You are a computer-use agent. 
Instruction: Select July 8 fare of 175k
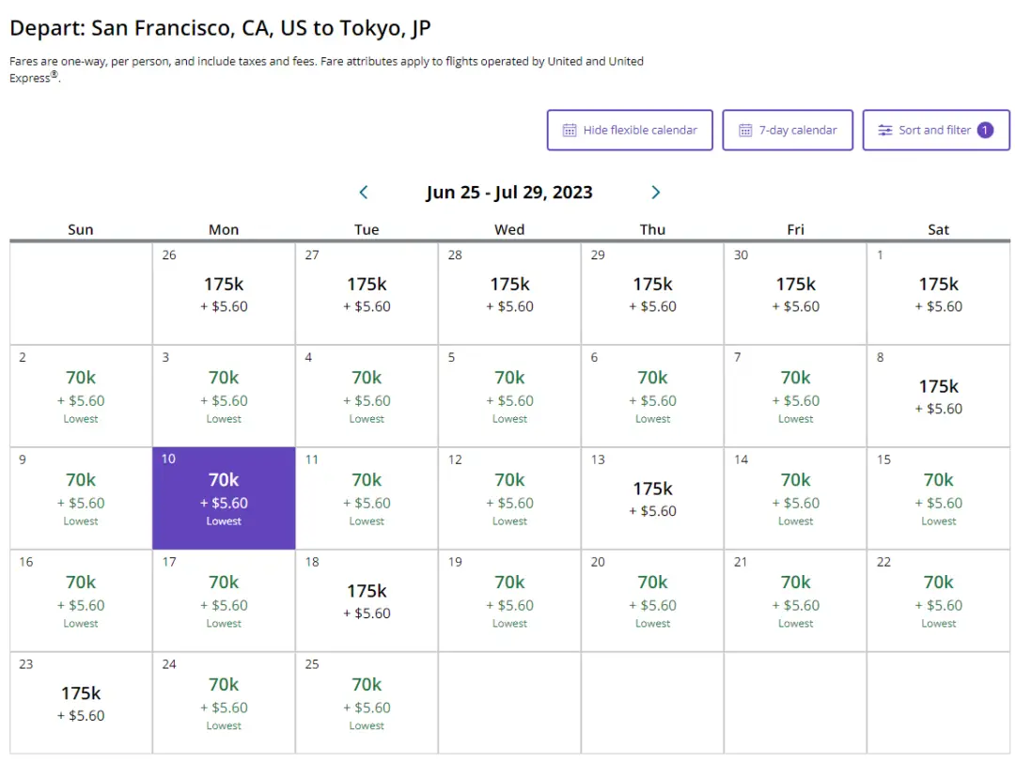coord(939,397)
